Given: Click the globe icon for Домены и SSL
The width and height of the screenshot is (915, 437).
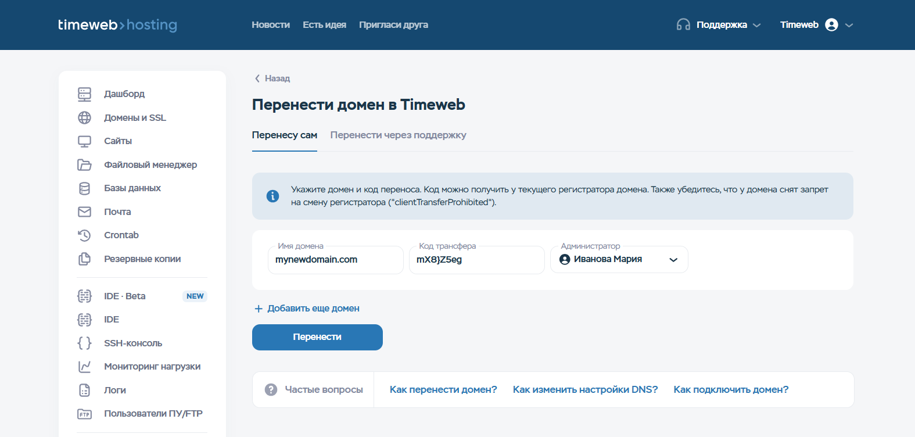Looking at the screenshot, I should click(x=85, y=118).
